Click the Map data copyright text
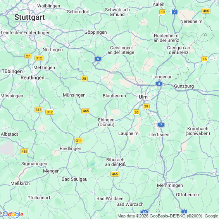 [x=168, y=216]
